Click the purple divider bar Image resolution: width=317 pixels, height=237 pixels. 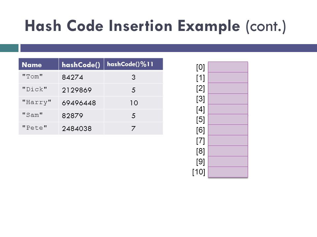point(169,48)
